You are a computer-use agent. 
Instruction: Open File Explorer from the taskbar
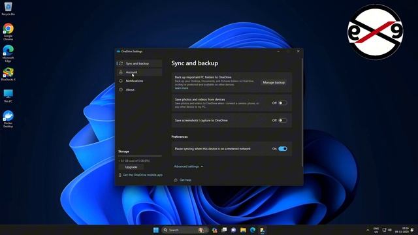tap(243, 230)
